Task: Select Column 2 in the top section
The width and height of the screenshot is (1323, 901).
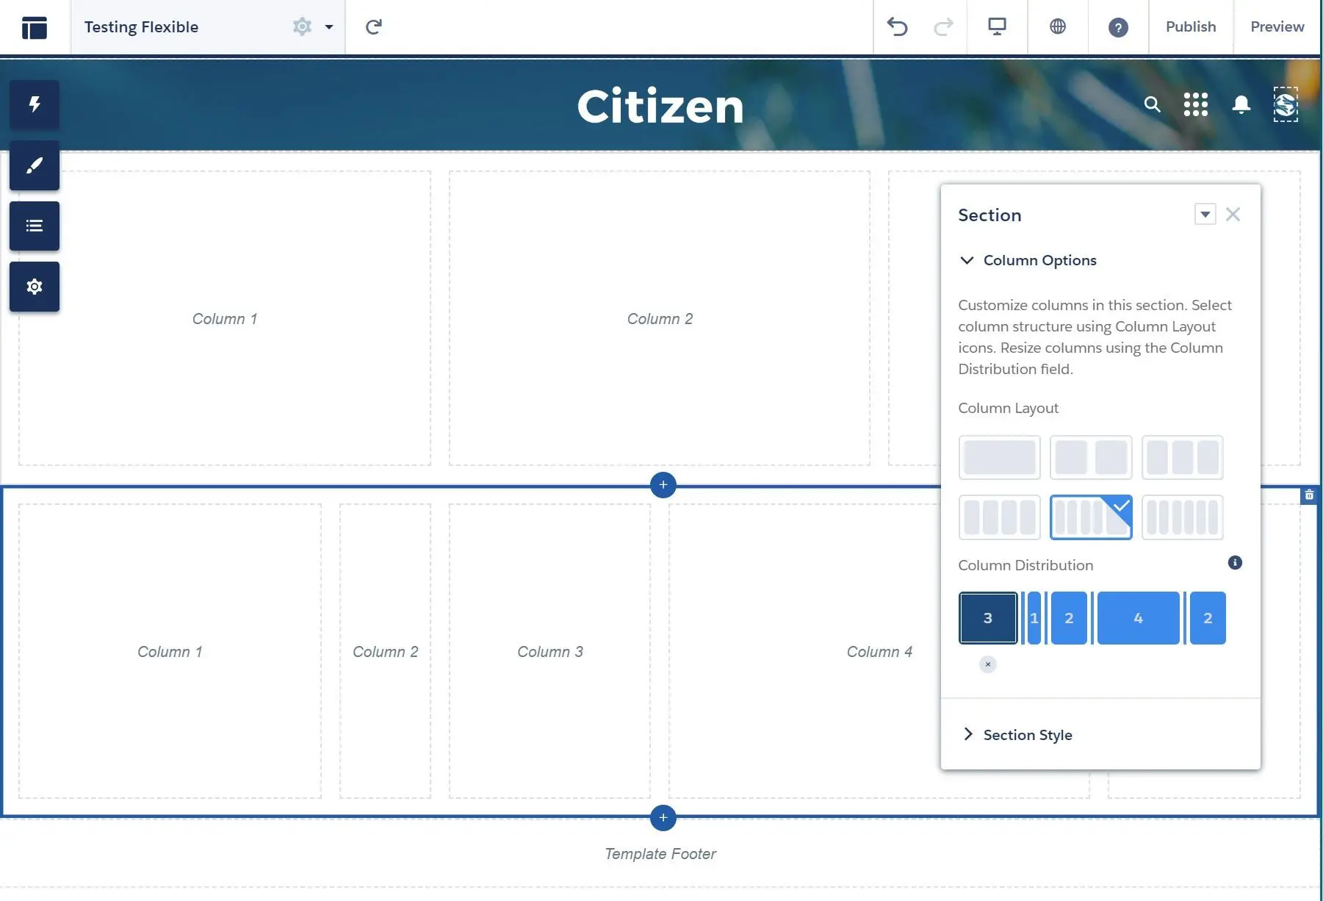Action: 660,318
